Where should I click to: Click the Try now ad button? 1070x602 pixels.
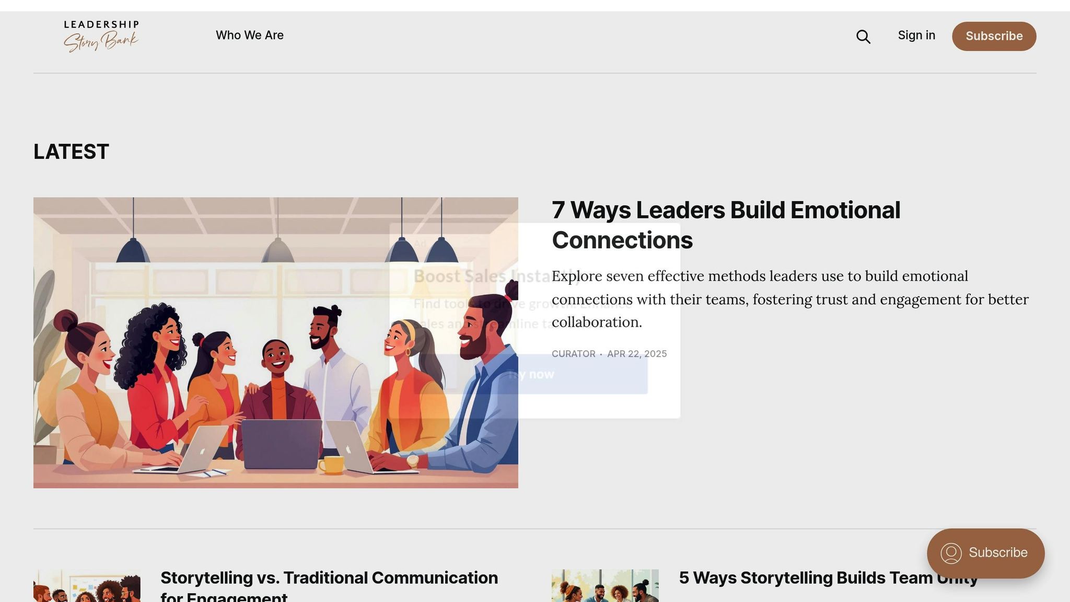(531, 374)
